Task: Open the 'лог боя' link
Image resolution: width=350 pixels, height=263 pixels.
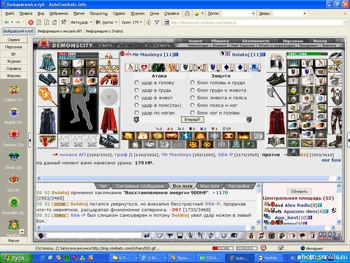Action: (x=331, y=160)
